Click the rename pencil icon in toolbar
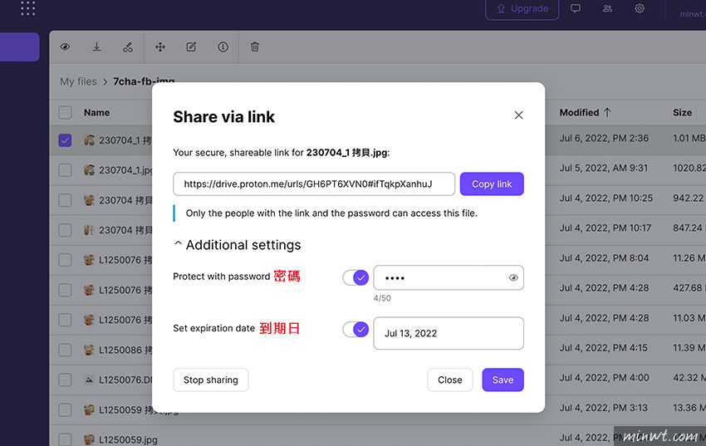This screenshot has width=706, height=446. pos(191,47)
